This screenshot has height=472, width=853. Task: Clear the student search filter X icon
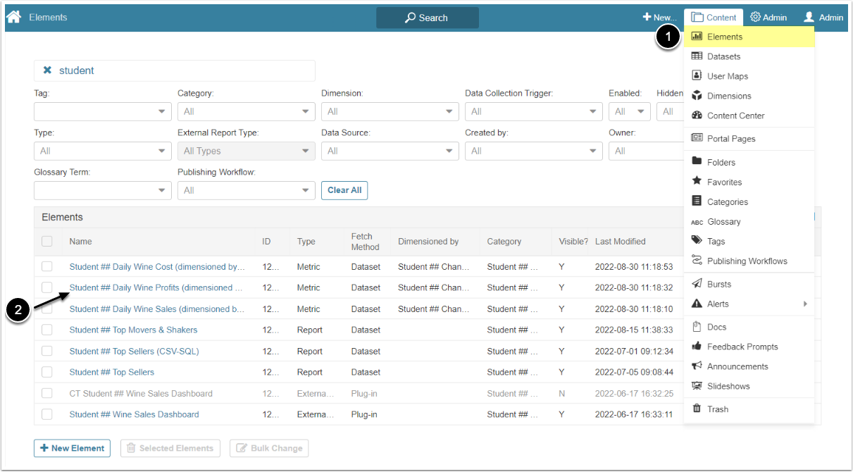click(x=47, y=70)
